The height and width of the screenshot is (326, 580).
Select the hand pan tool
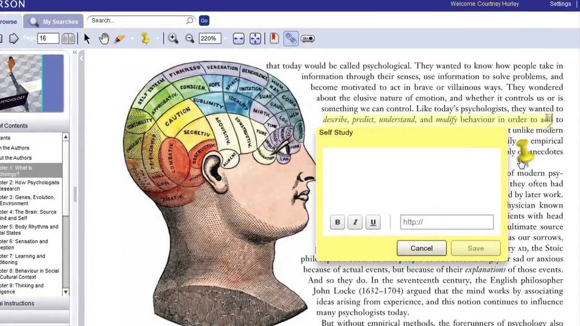[104, 38]
